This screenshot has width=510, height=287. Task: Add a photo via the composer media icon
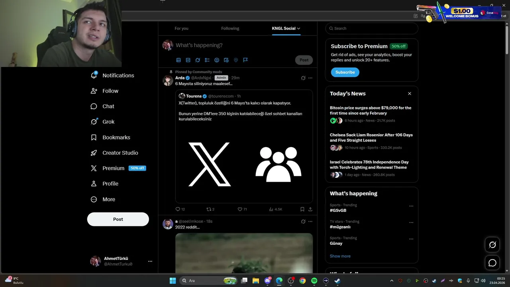pyautogui.click(x=178, y=60)
